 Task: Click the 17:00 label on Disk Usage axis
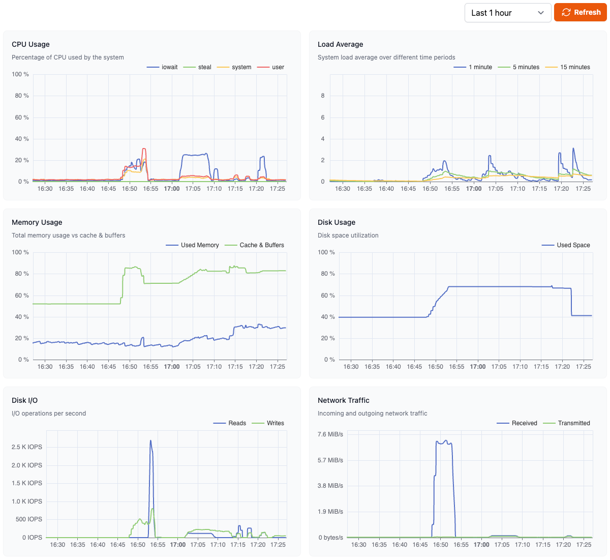(478, 367)
